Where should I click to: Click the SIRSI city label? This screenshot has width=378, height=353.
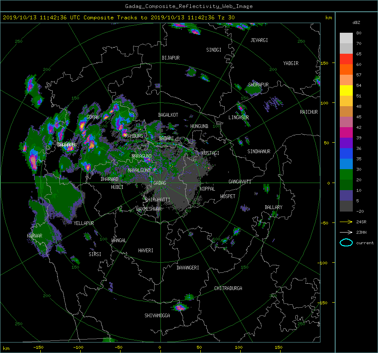[95, 254]
